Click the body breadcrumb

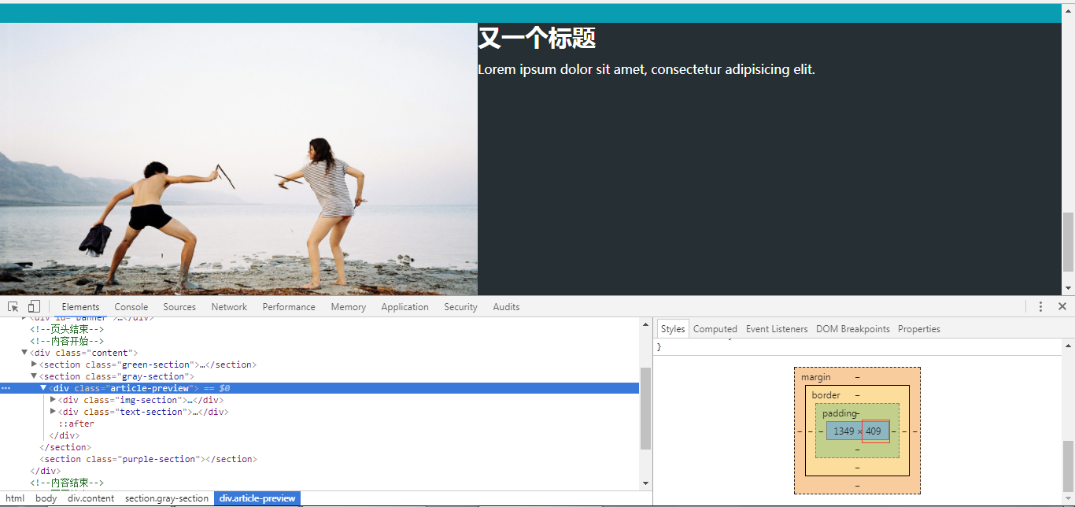coord(46,498)
